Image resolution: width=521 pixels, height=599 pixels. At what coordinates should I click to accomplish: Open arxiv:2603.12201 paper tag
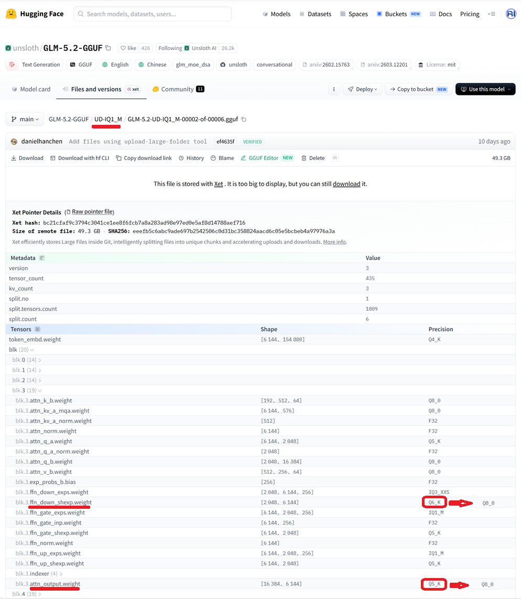coord(384,65)
